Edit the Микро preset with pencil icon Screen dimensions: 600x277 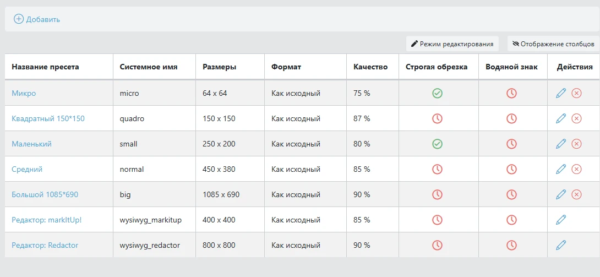pyautogui.click(x=561, y=93)
